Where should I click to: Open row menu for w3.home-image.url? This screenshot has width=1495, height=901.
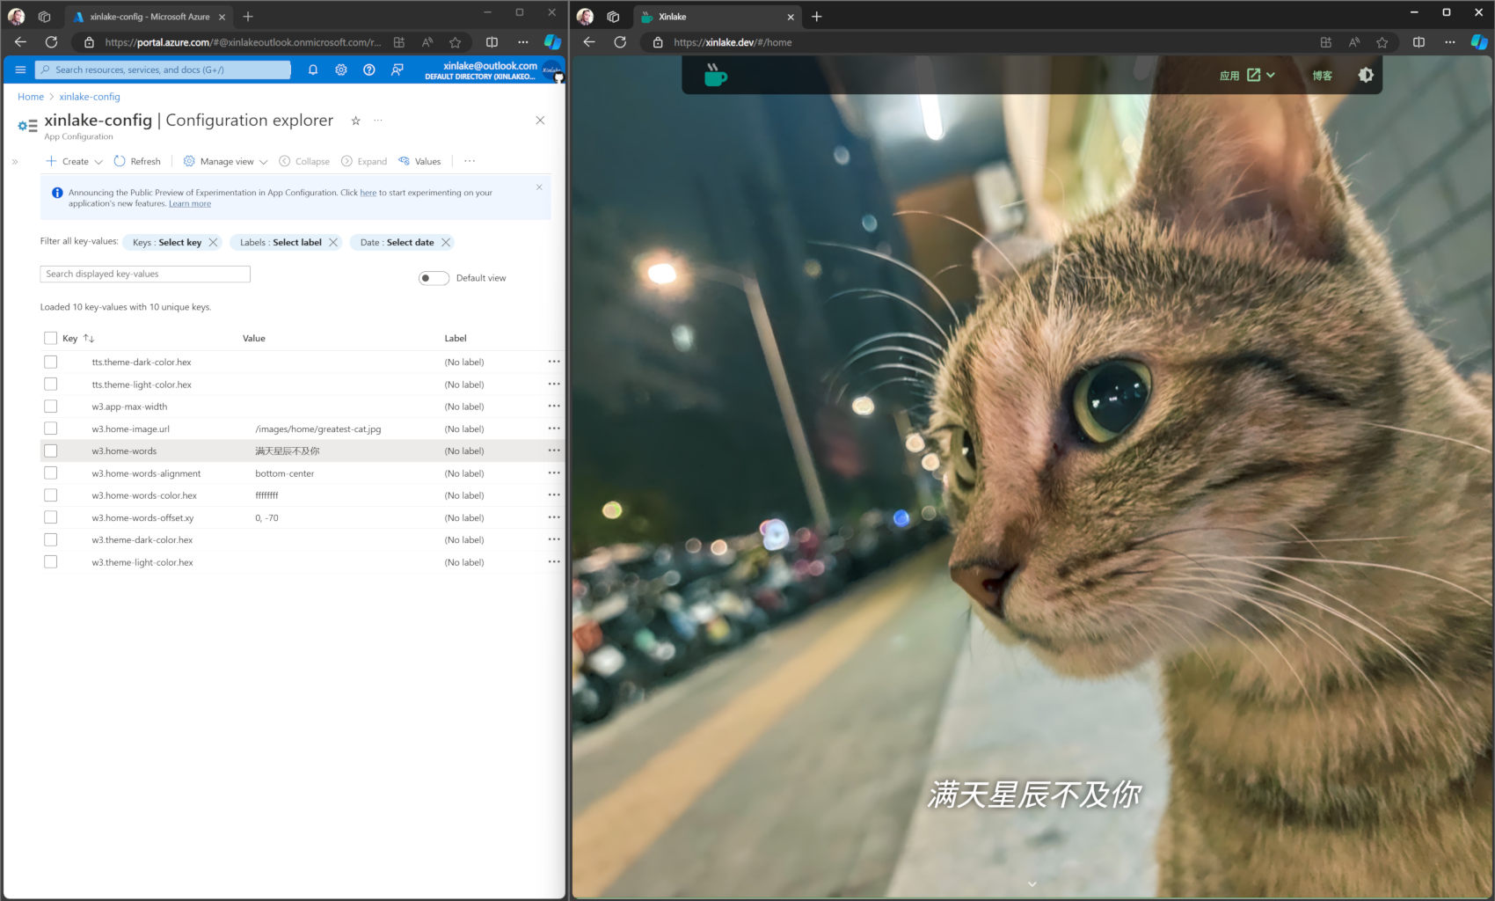click(554, 429)
